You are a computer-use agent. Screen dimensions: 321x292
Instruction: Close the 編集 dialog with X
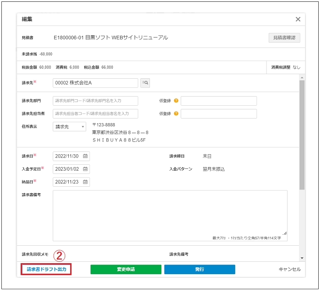298,19
